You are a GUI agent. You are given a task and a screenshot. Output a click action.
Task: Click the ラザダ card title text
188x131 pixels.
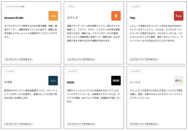pos(8,82)
